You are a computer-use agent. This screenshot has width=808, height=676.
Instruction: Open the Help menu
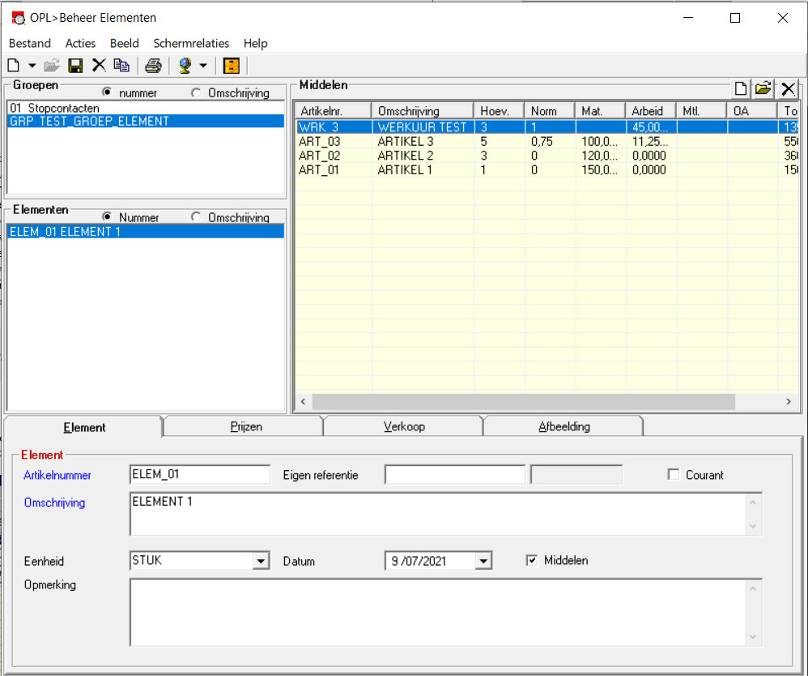point(256,43)
